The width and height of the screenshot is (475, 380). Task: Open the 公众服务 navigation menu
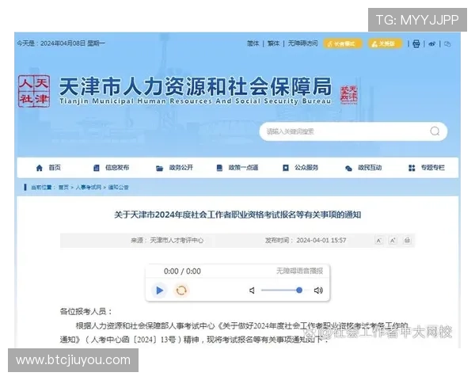pyautogui.click(x=300, y=168)
